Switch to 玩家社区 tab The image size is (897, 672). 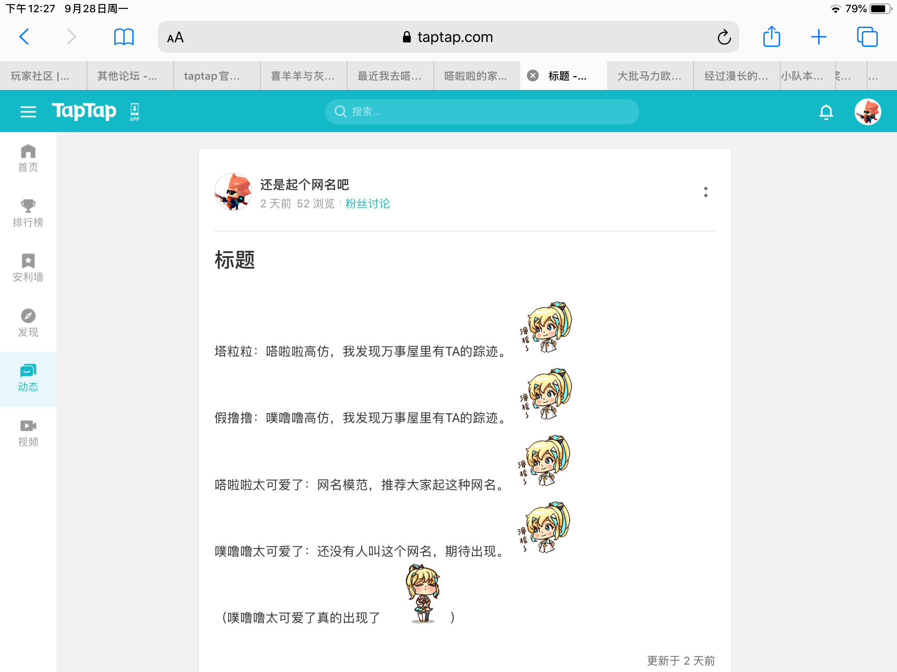tap(43, 76)
